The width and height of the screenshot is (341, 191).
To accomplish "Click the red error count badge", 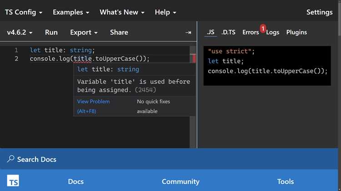I will (x=263, y=29).
